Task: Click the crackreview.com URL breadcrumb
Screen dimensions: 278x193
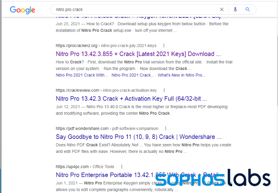Action: 106,90
